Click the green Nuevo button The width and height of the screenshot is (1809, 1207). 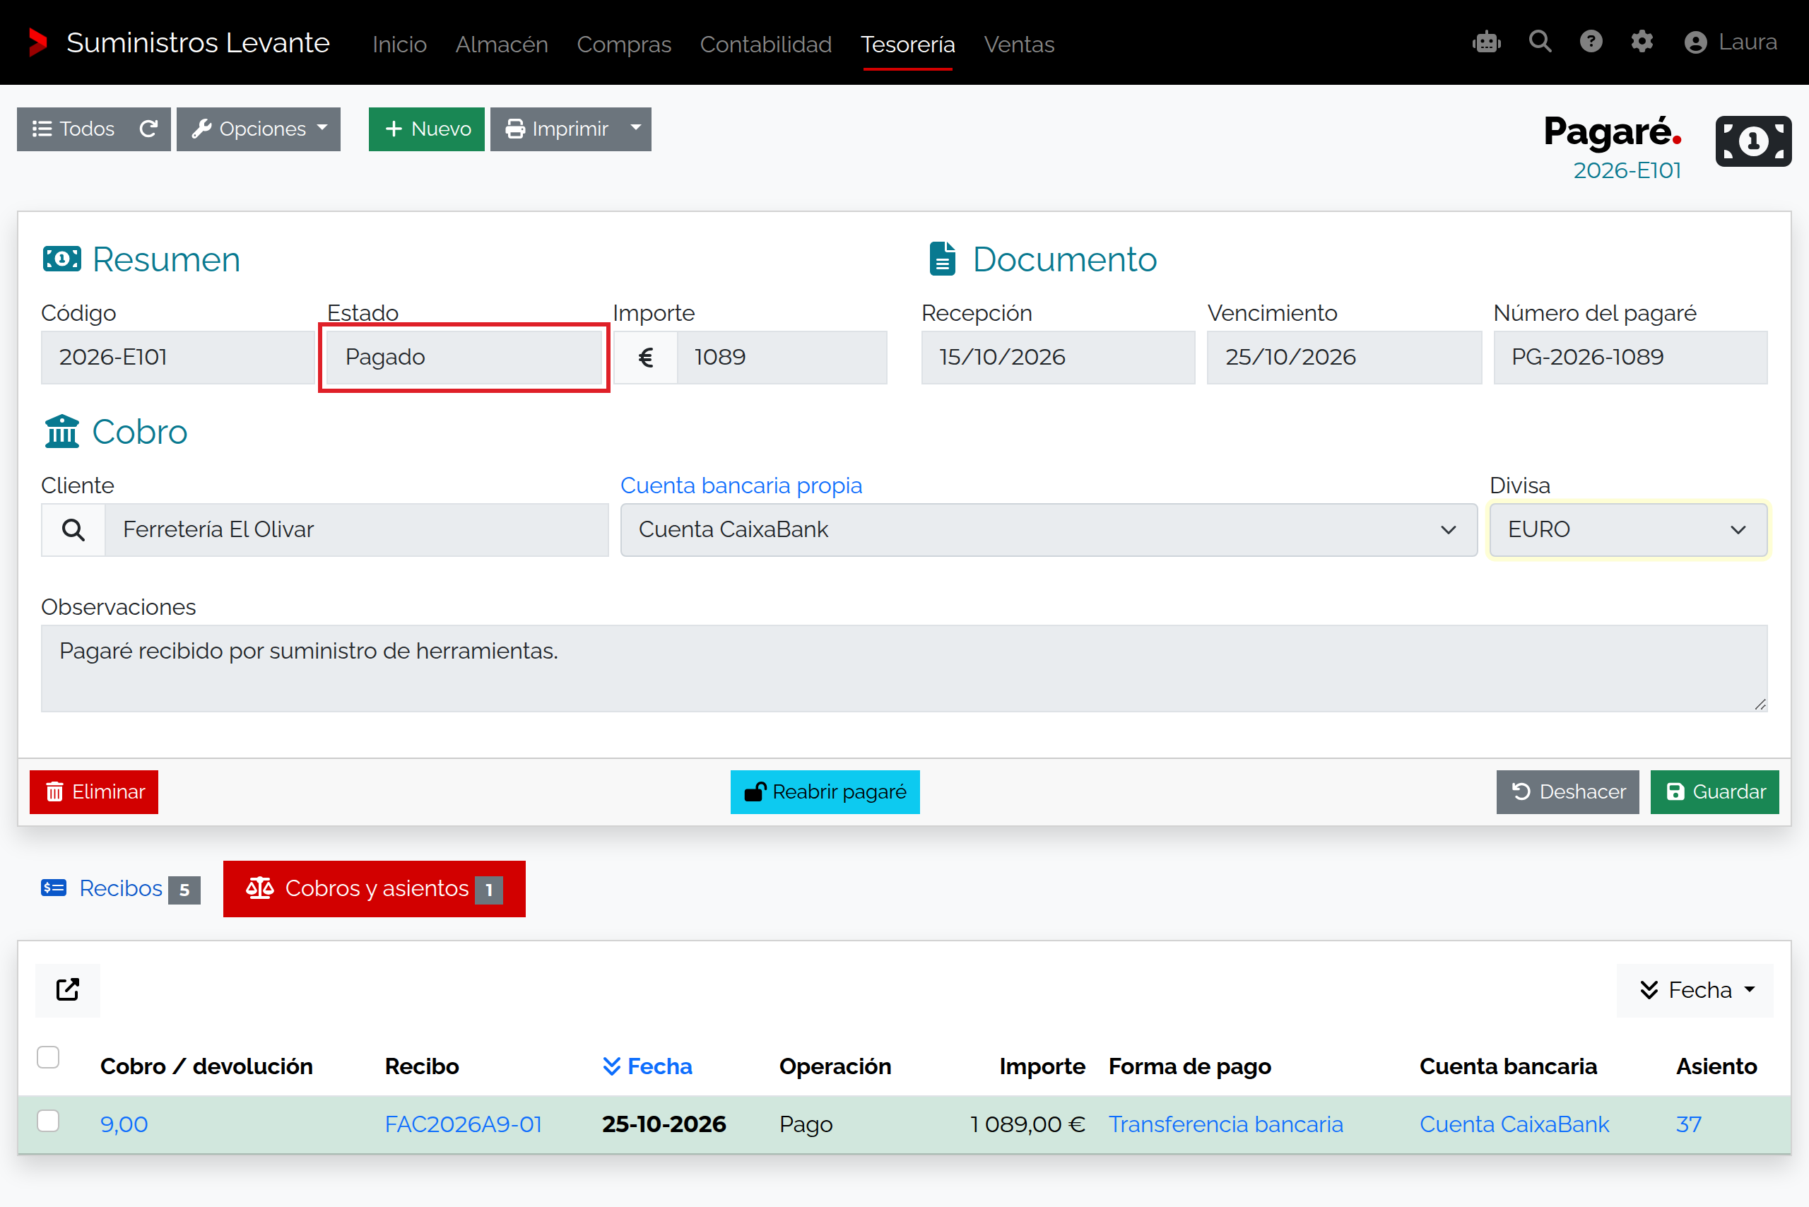pos(427,129)
